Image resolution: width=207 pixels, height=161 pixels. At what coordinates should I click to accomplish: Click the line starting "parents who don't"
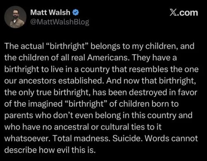tap(98, 115)
